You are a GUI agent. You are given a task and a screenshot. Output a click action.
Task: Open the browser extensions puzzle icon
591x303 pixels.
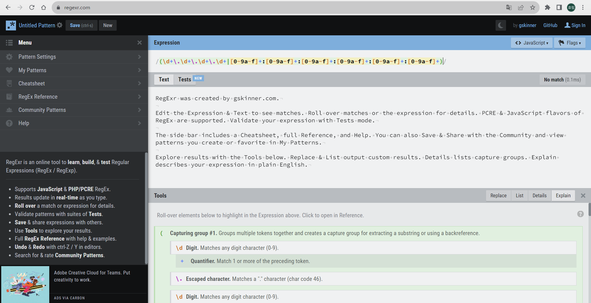tap(547, 7)
